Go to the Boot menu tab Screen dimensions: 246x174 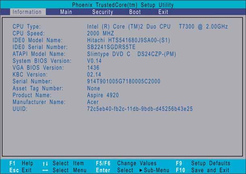135,12
